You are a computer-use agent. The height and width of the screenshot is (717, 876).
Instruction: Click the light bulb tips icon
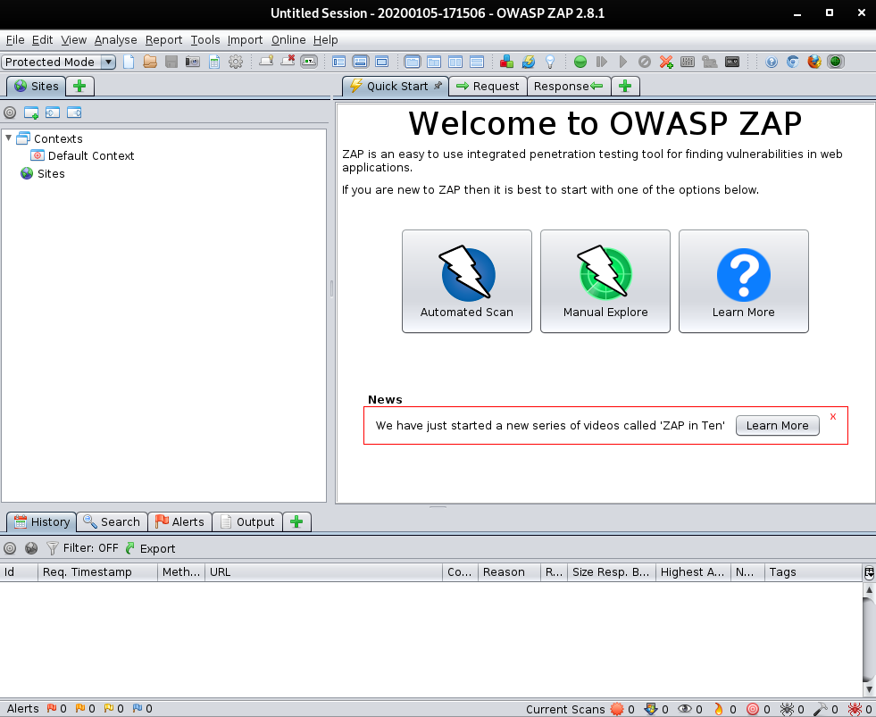coord(550,62)
